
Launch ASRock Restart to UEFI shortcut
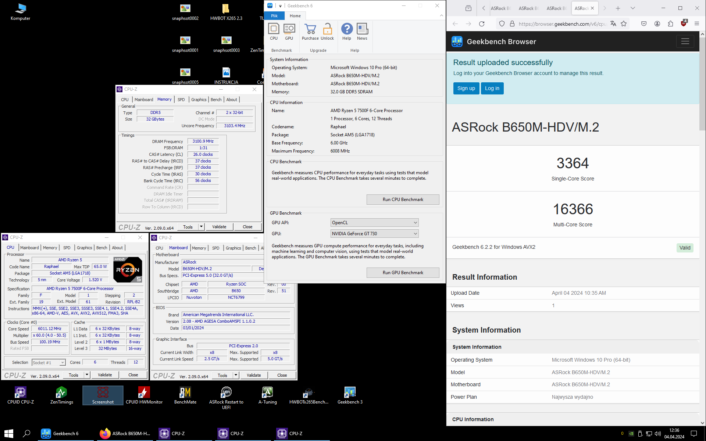tap(226, 398)
